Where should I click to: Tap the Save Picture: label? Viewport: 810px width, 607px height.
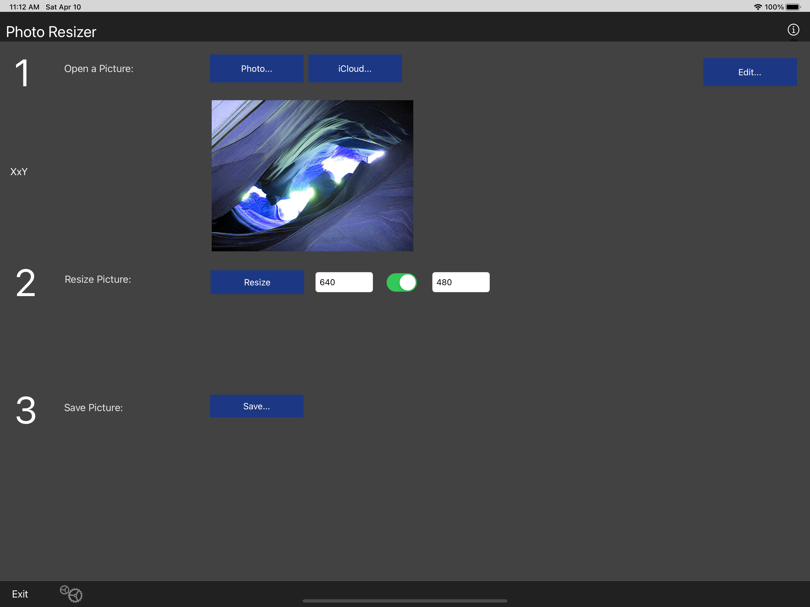tap(93, 408)
